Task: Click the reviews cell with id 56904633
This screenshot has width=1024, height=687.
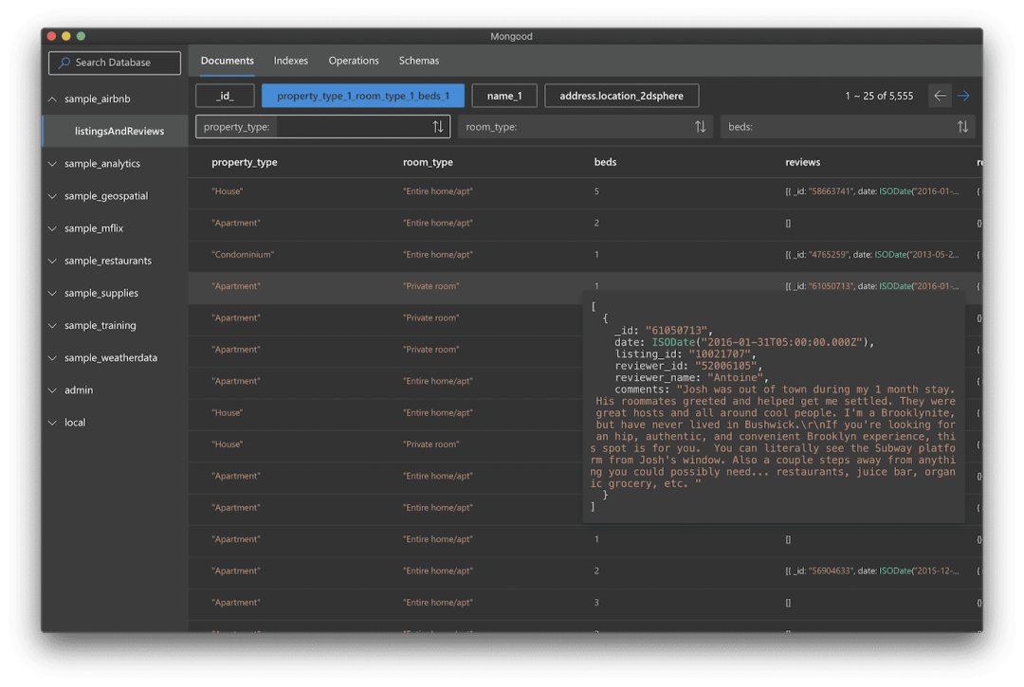Action: [872, 570]
